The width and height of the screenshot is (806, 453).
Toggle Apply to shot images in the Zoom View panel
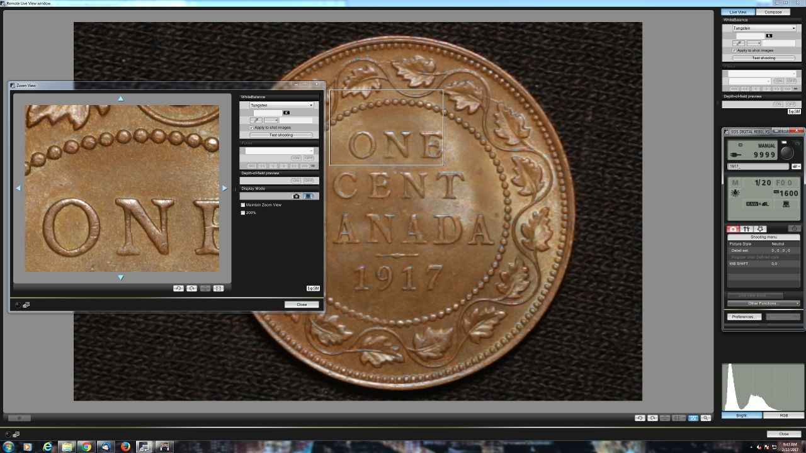coord(252,128)
